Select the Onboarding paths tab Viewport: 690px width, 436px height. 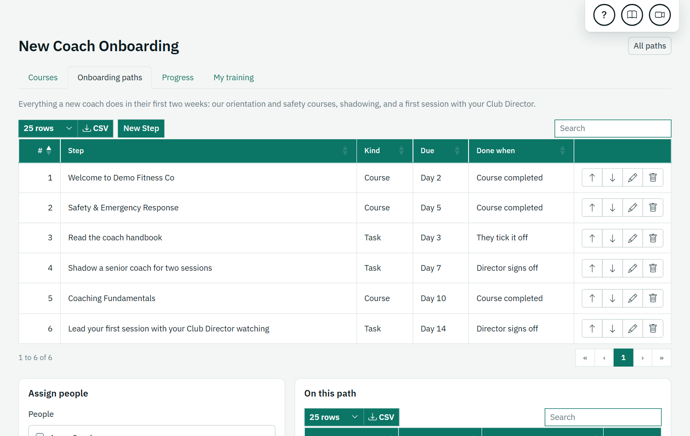[x=110, y=78]
